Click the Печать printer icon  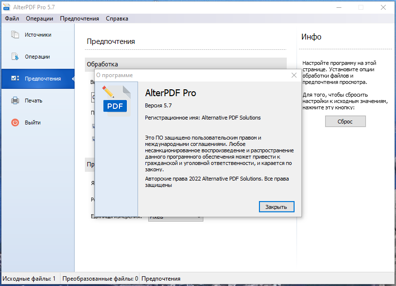[15, 101]
